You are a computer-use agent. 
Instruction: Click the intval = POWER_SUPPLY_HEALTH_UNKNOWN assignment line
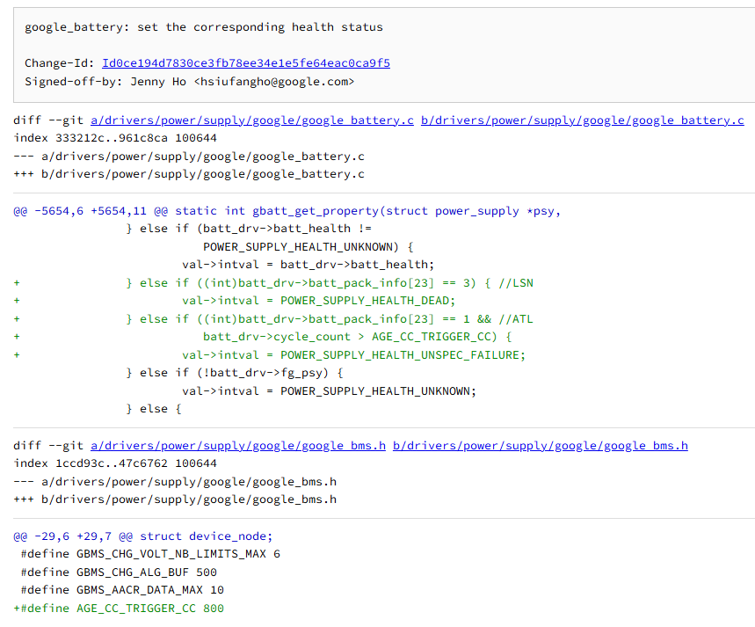pos(329,391)
